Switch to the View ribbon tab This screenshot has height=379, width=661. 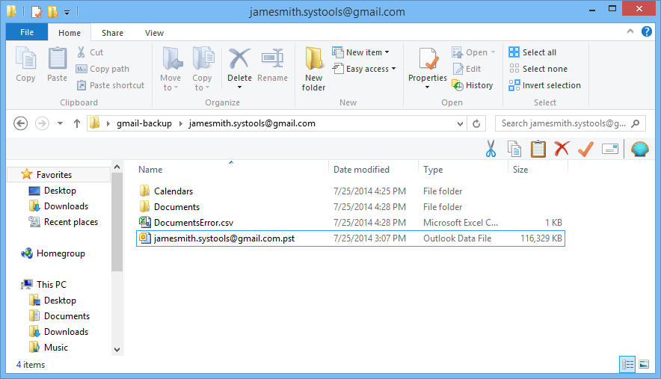click(154, 33)
